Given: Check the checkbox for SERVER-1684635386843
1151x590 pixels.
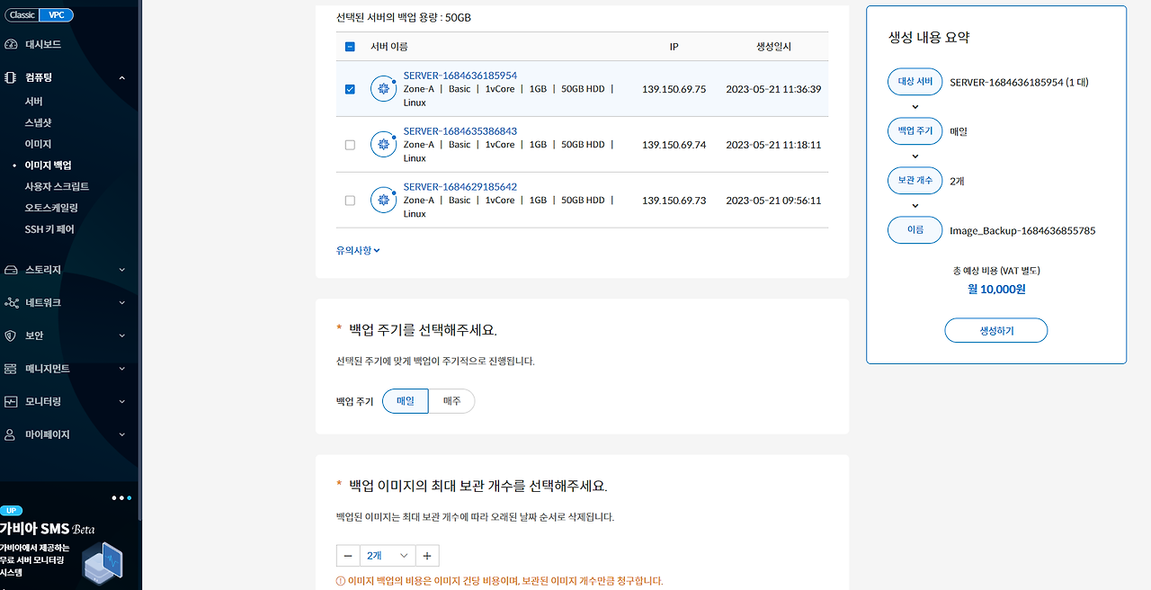Looking at the screenshot, I should click(350, 144).
